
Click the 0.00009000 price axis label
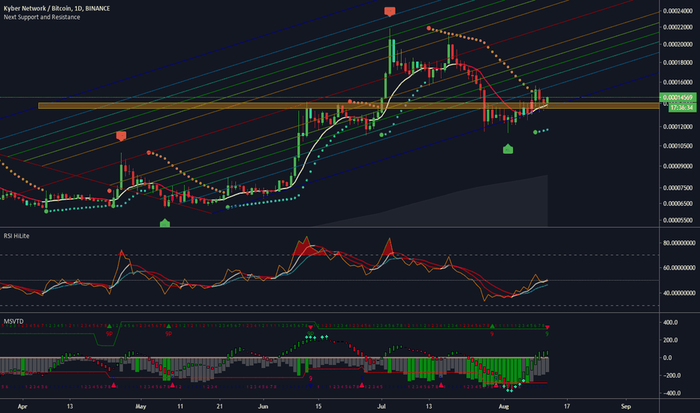pos(677,166)
